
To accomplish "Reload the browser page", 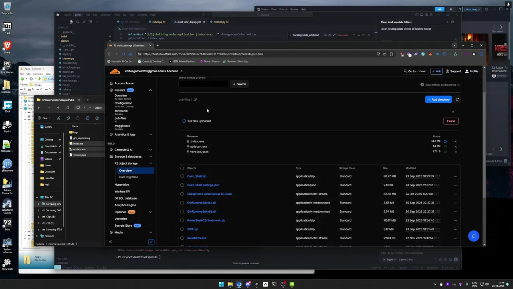I will pyautogui.click(x=123, y=54).
